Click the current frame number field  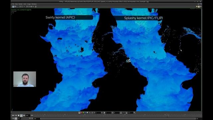coord(28,116)
